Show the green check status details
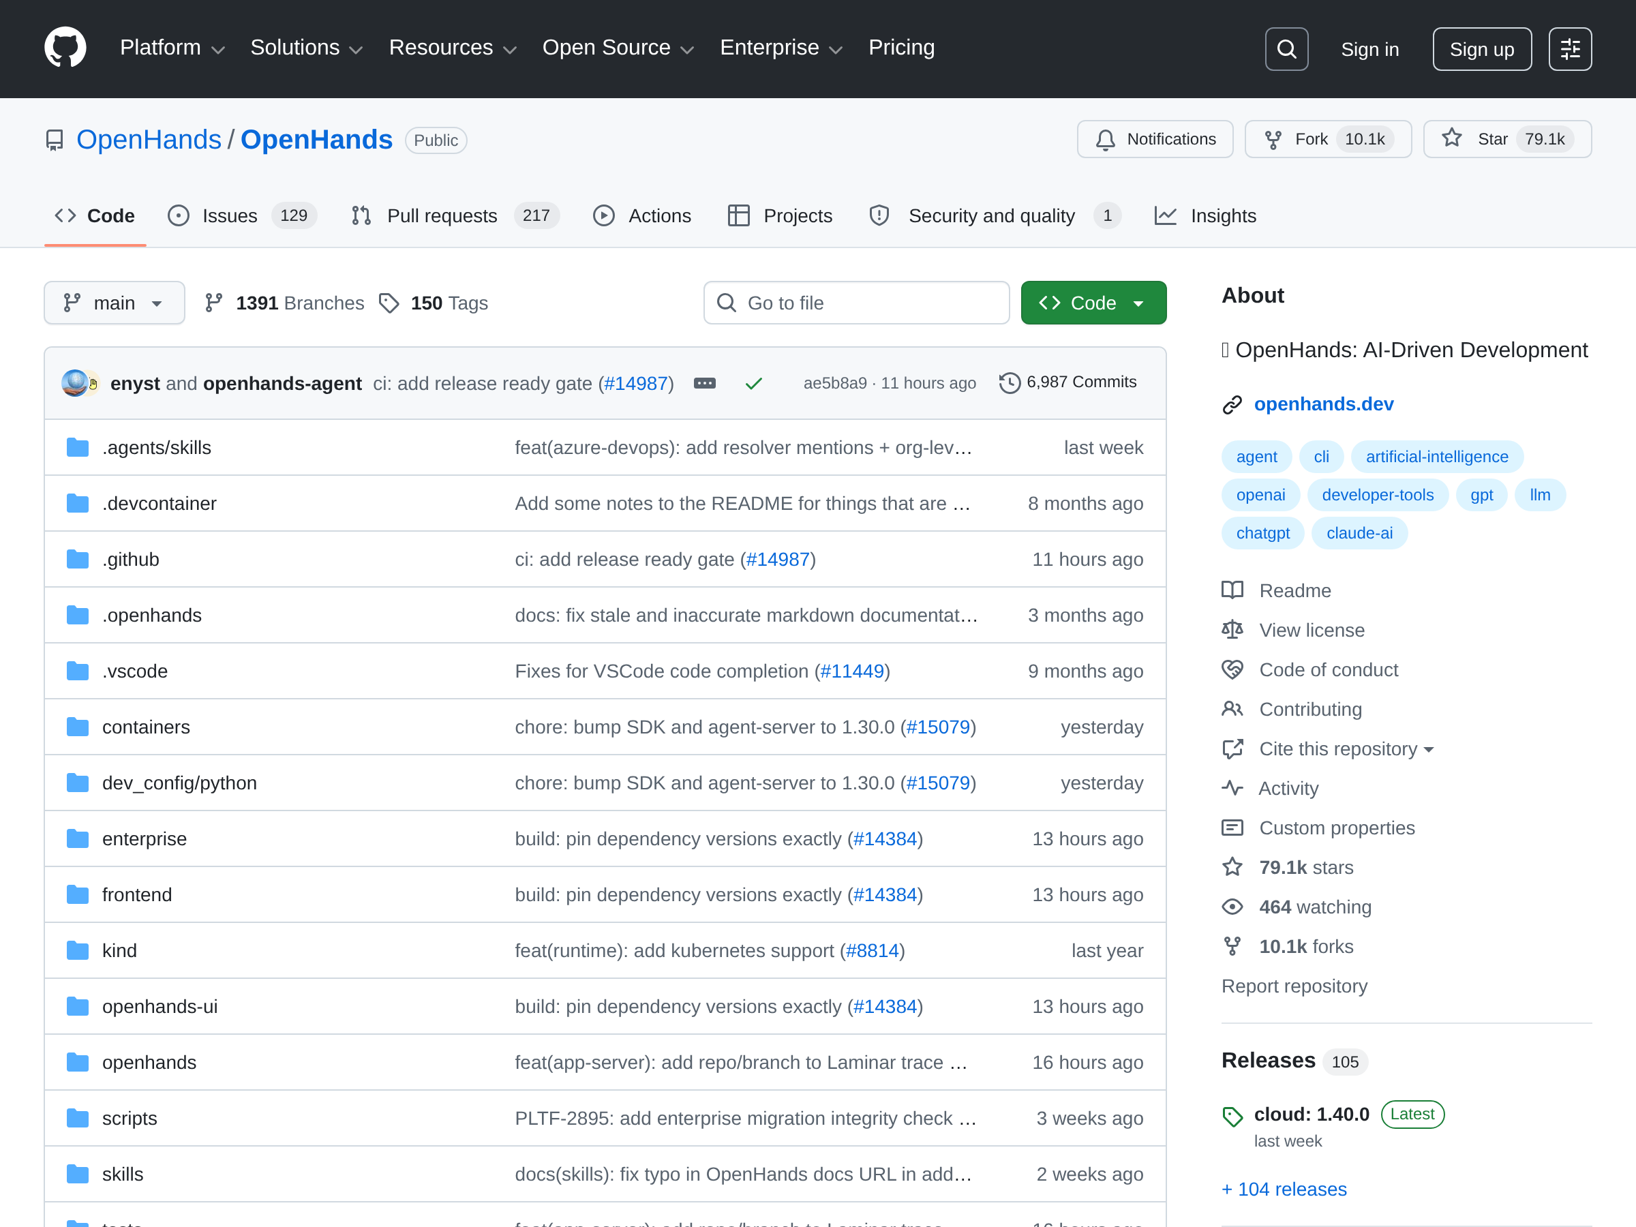 coord(754,383)
